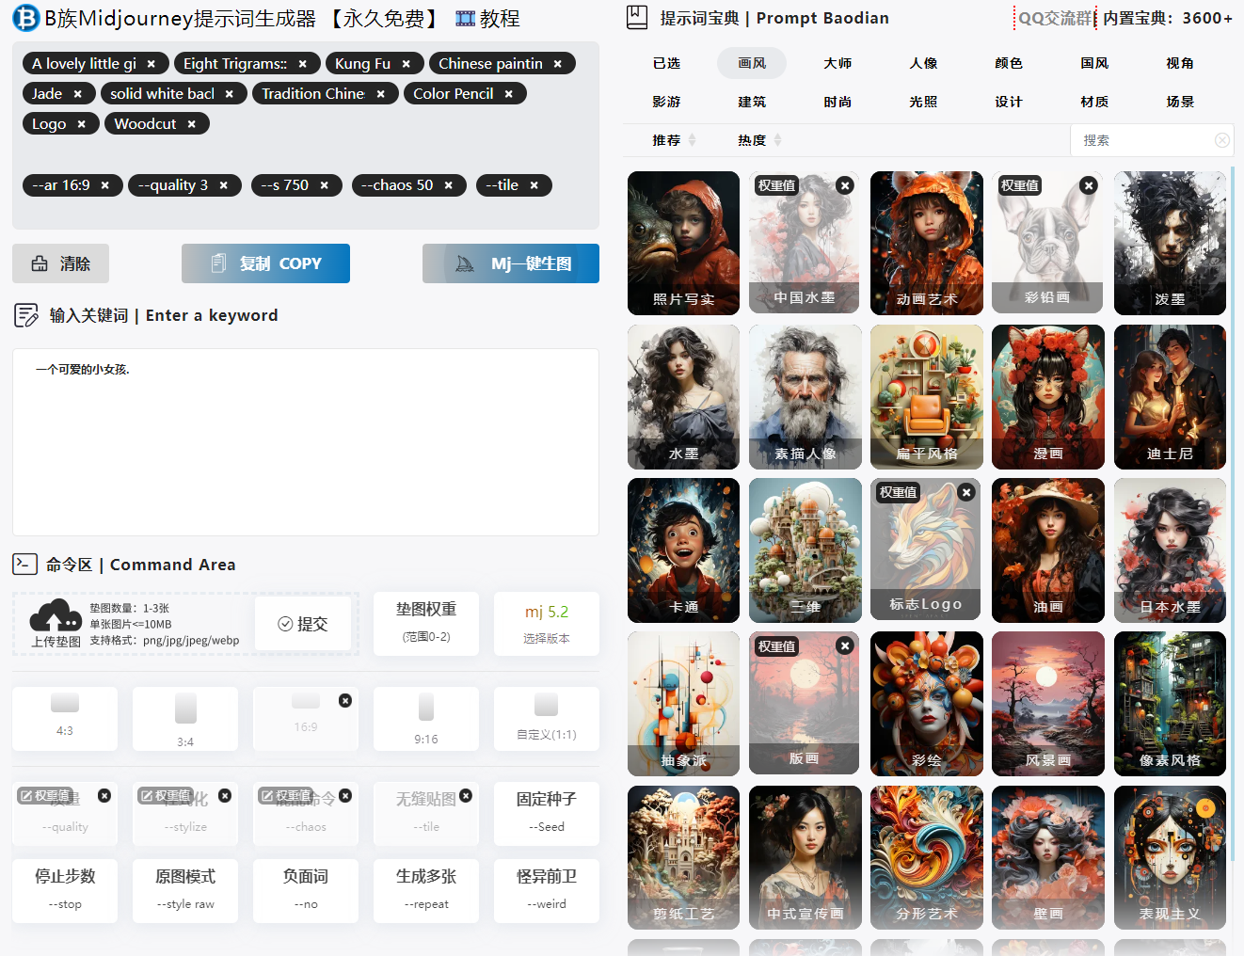
Task: Delete the Woodcut tag with its x
Action: click(x=191, y=124)
